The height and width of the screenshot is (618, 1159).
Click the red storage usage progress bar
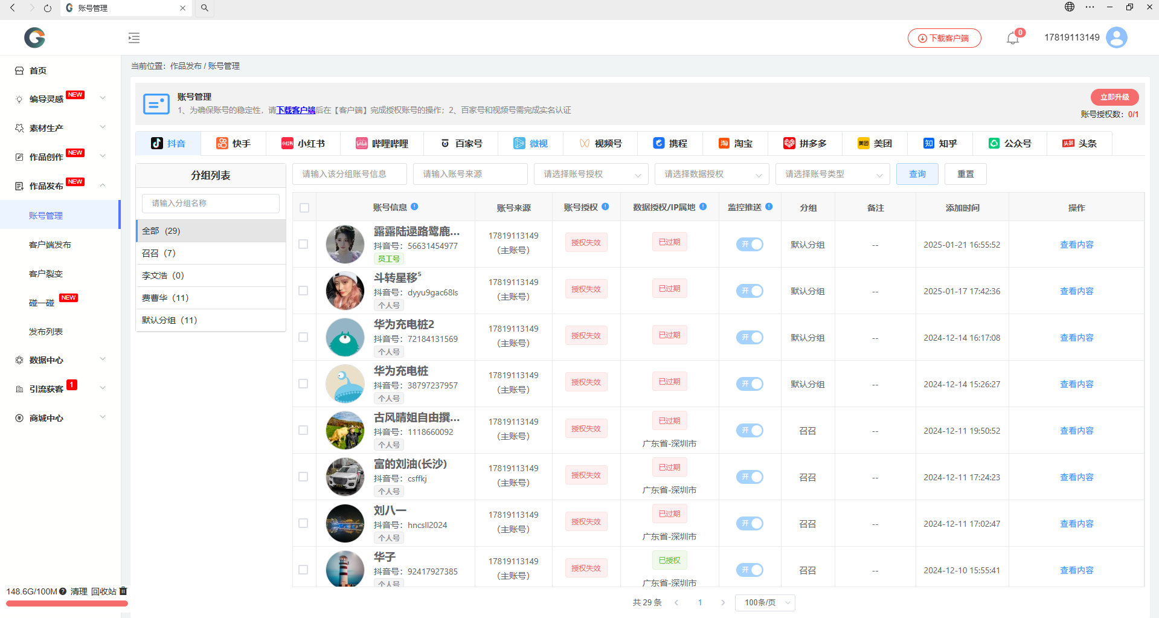66,603
